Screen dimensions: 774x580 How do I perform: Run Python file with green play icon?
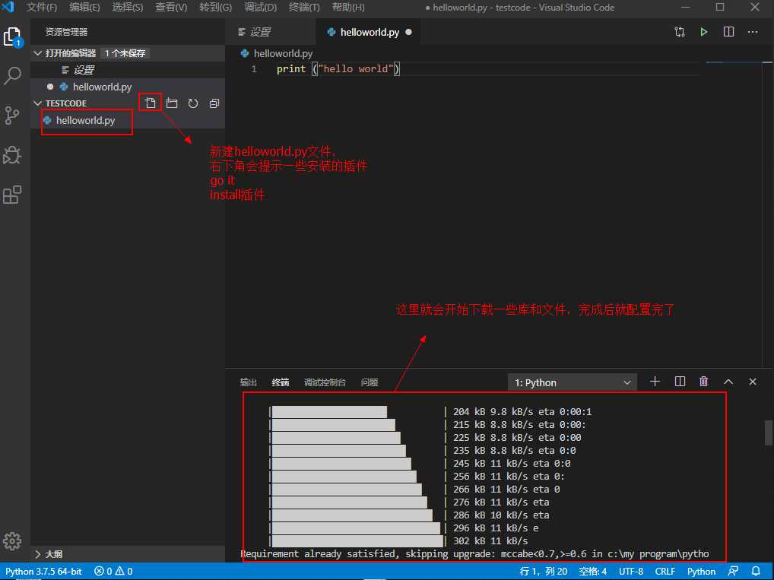coord(703,32)
